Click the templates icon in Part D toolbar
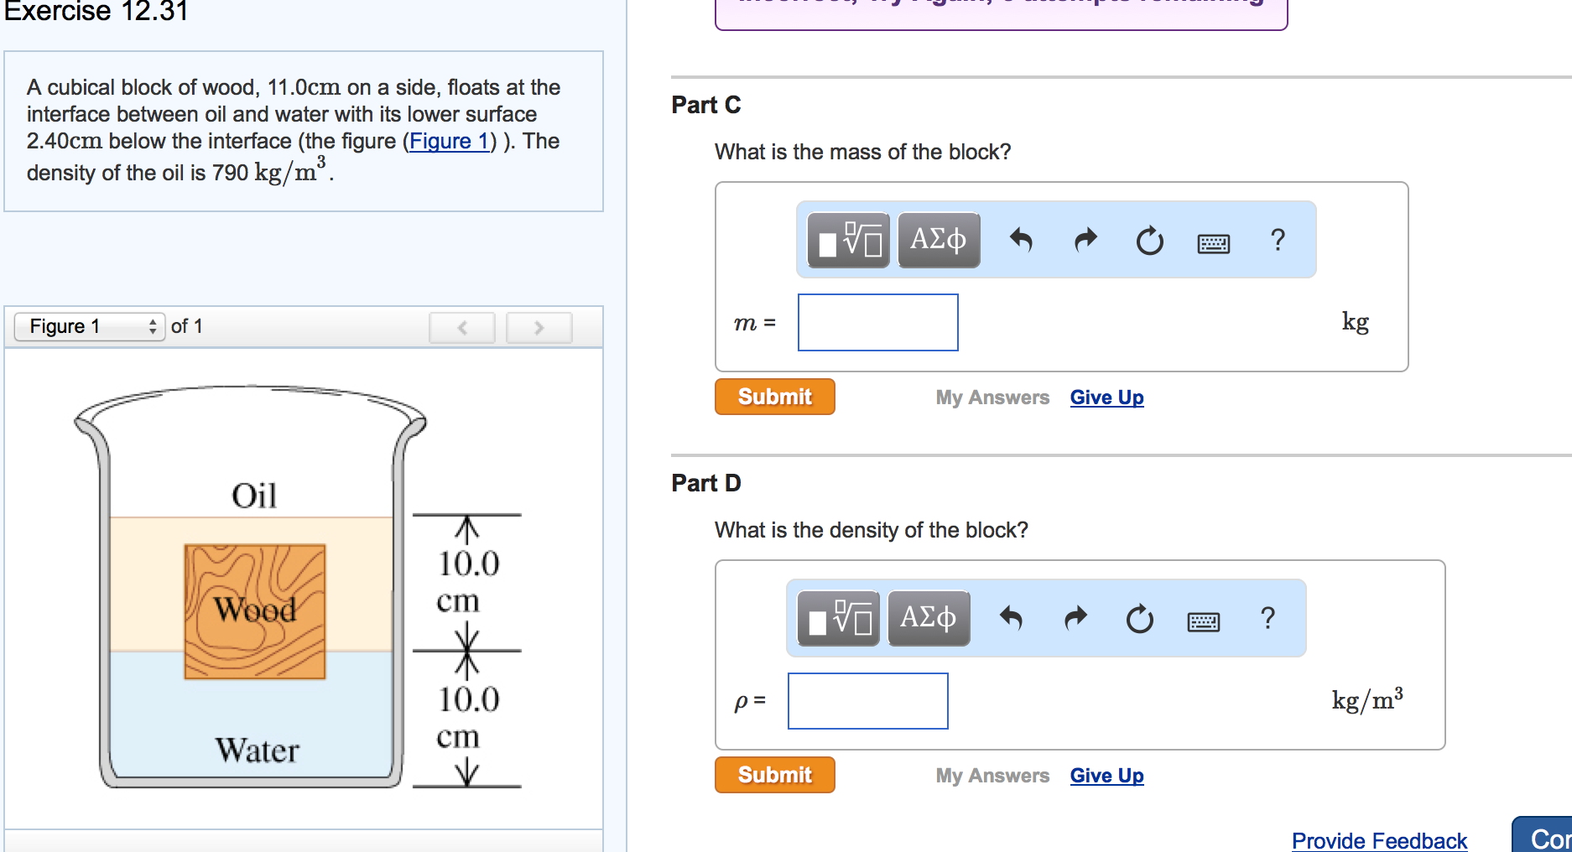The width and height of the screenshot is (1572, 852). [838, 619]
